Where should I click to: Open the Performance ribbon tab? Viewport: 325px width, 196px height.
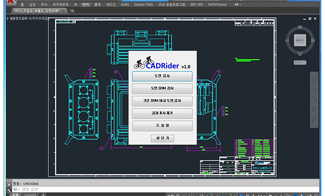[x=217, y=4]
